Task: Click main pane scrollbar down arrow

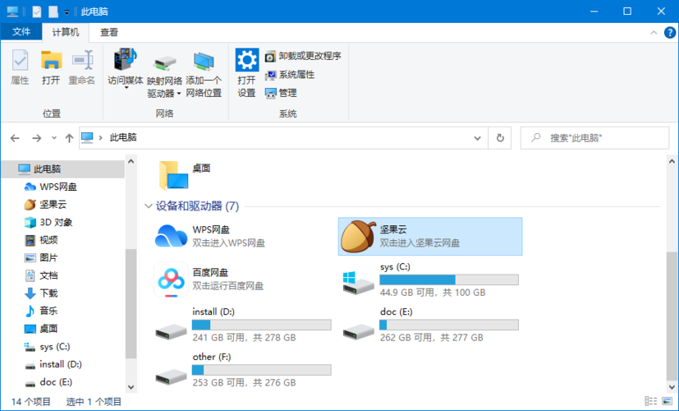Action: [672, 386]
